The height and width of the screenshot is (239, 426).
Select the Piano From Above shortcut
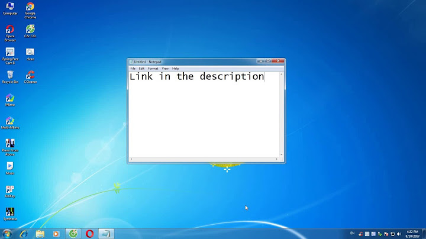click(x=10, y=147)
